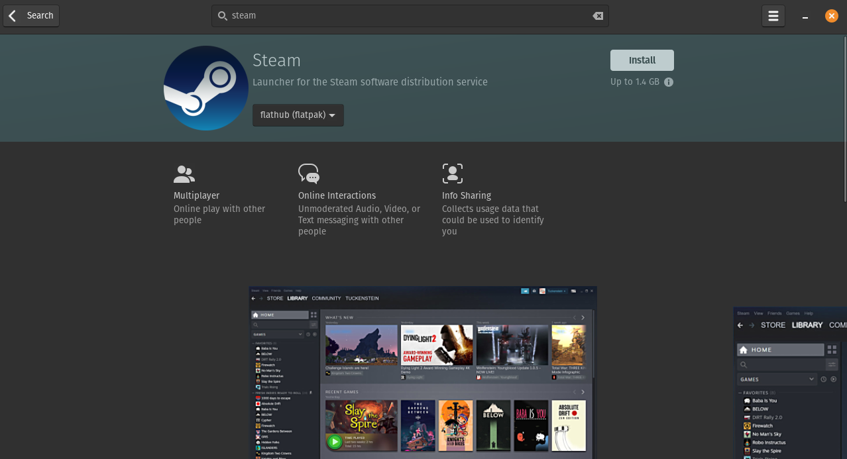Click Dying Light 2 tile in screenshot
Screen dimensions: 847x459
click(437, 344)
